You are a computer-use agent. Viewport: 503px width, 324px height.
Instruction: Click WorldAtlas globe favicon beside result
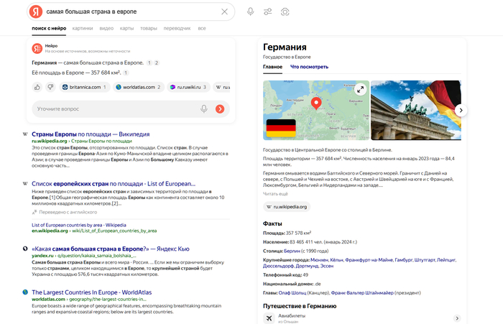(x=25, y=292)
